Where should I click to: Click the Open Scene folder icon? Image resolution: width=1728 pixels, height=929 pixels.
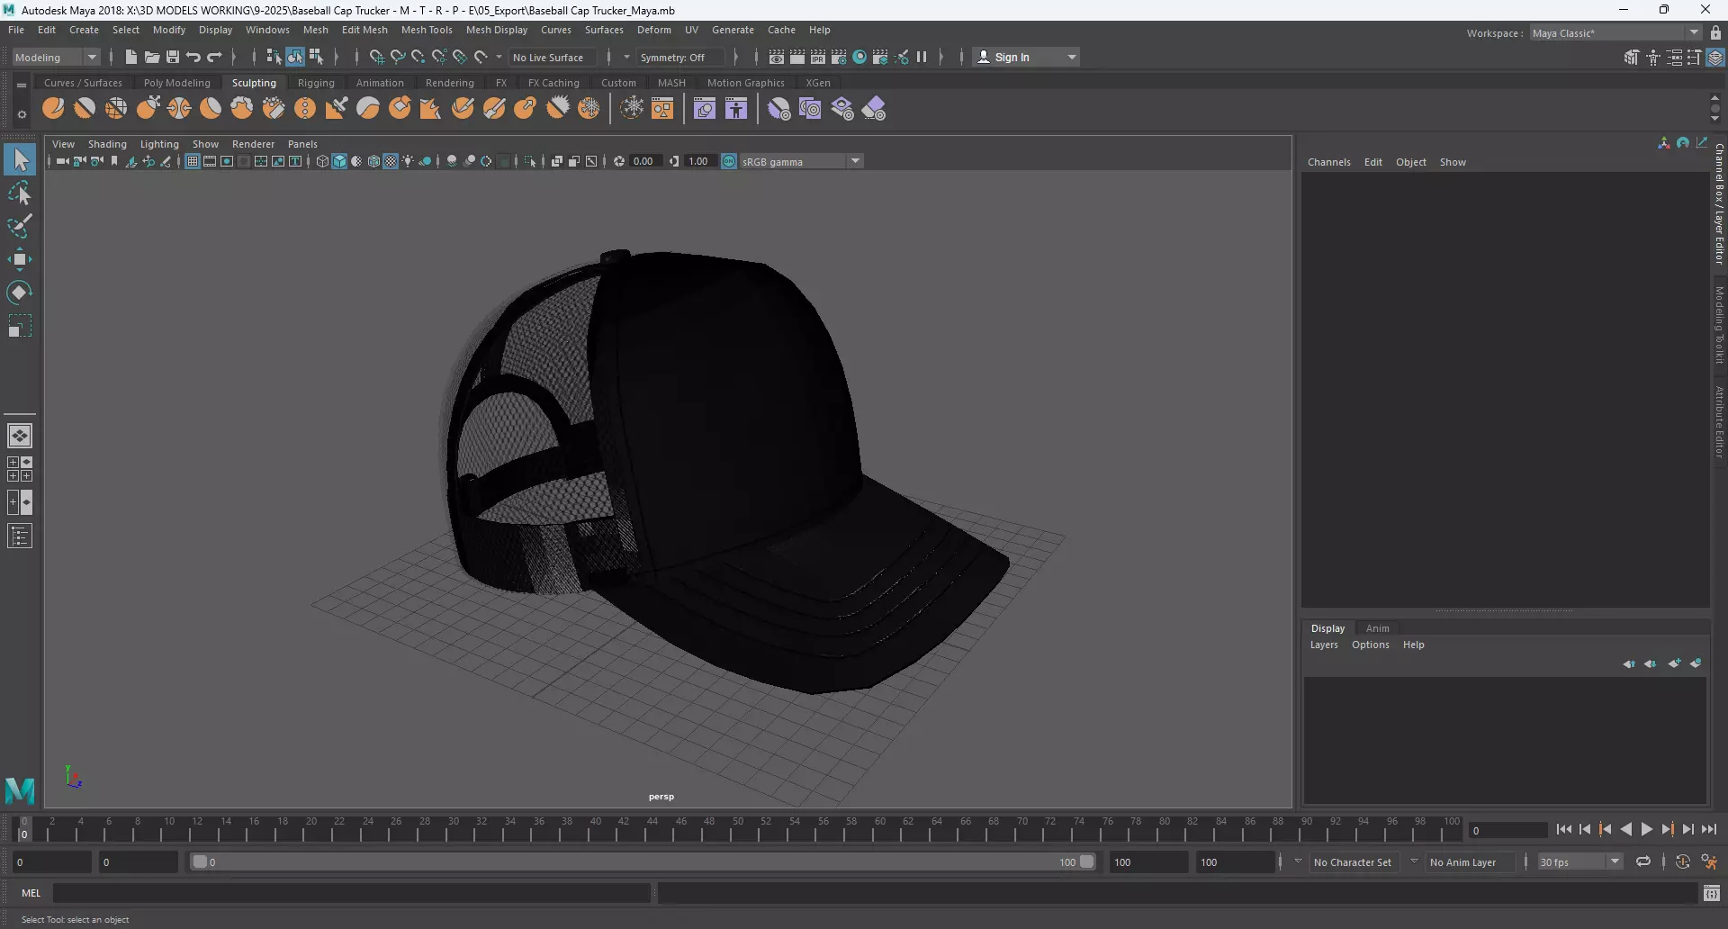click(152, 57)
